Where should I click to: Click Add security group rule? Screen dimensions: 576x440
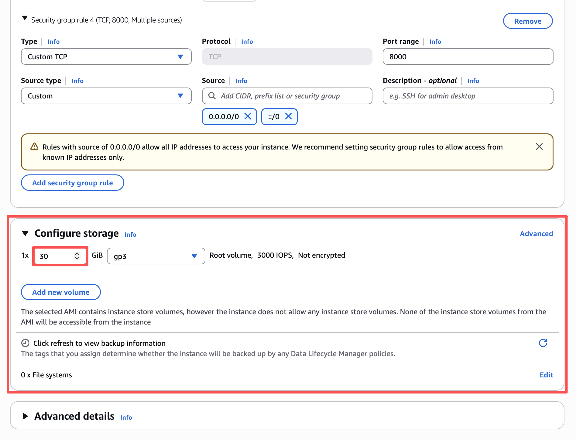pos(73,183)
